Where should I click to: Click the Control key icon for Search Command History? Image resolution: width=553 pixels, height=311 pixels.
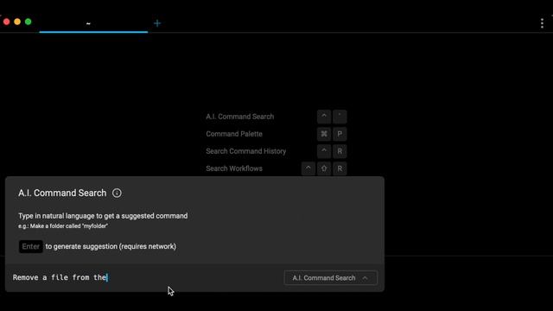(324, 151)
